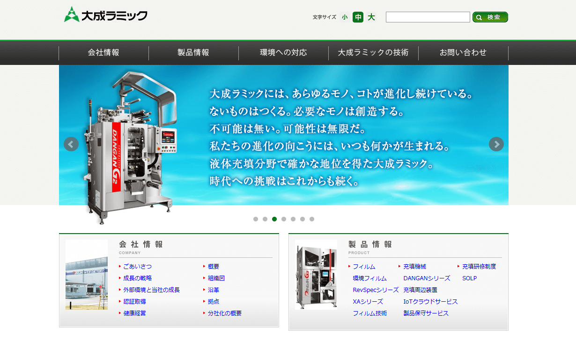Open the SOLP link
The width and height of the screenshot is (576, 341).
(470, 278)
